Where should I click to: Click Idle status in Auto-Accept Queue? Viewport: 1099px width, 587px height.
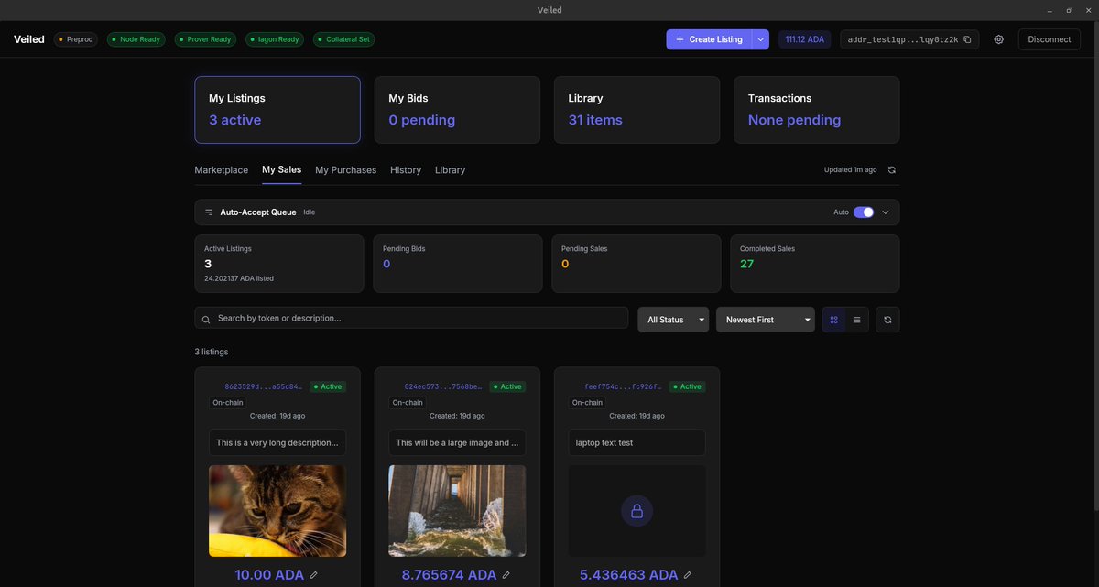[310, 212]
